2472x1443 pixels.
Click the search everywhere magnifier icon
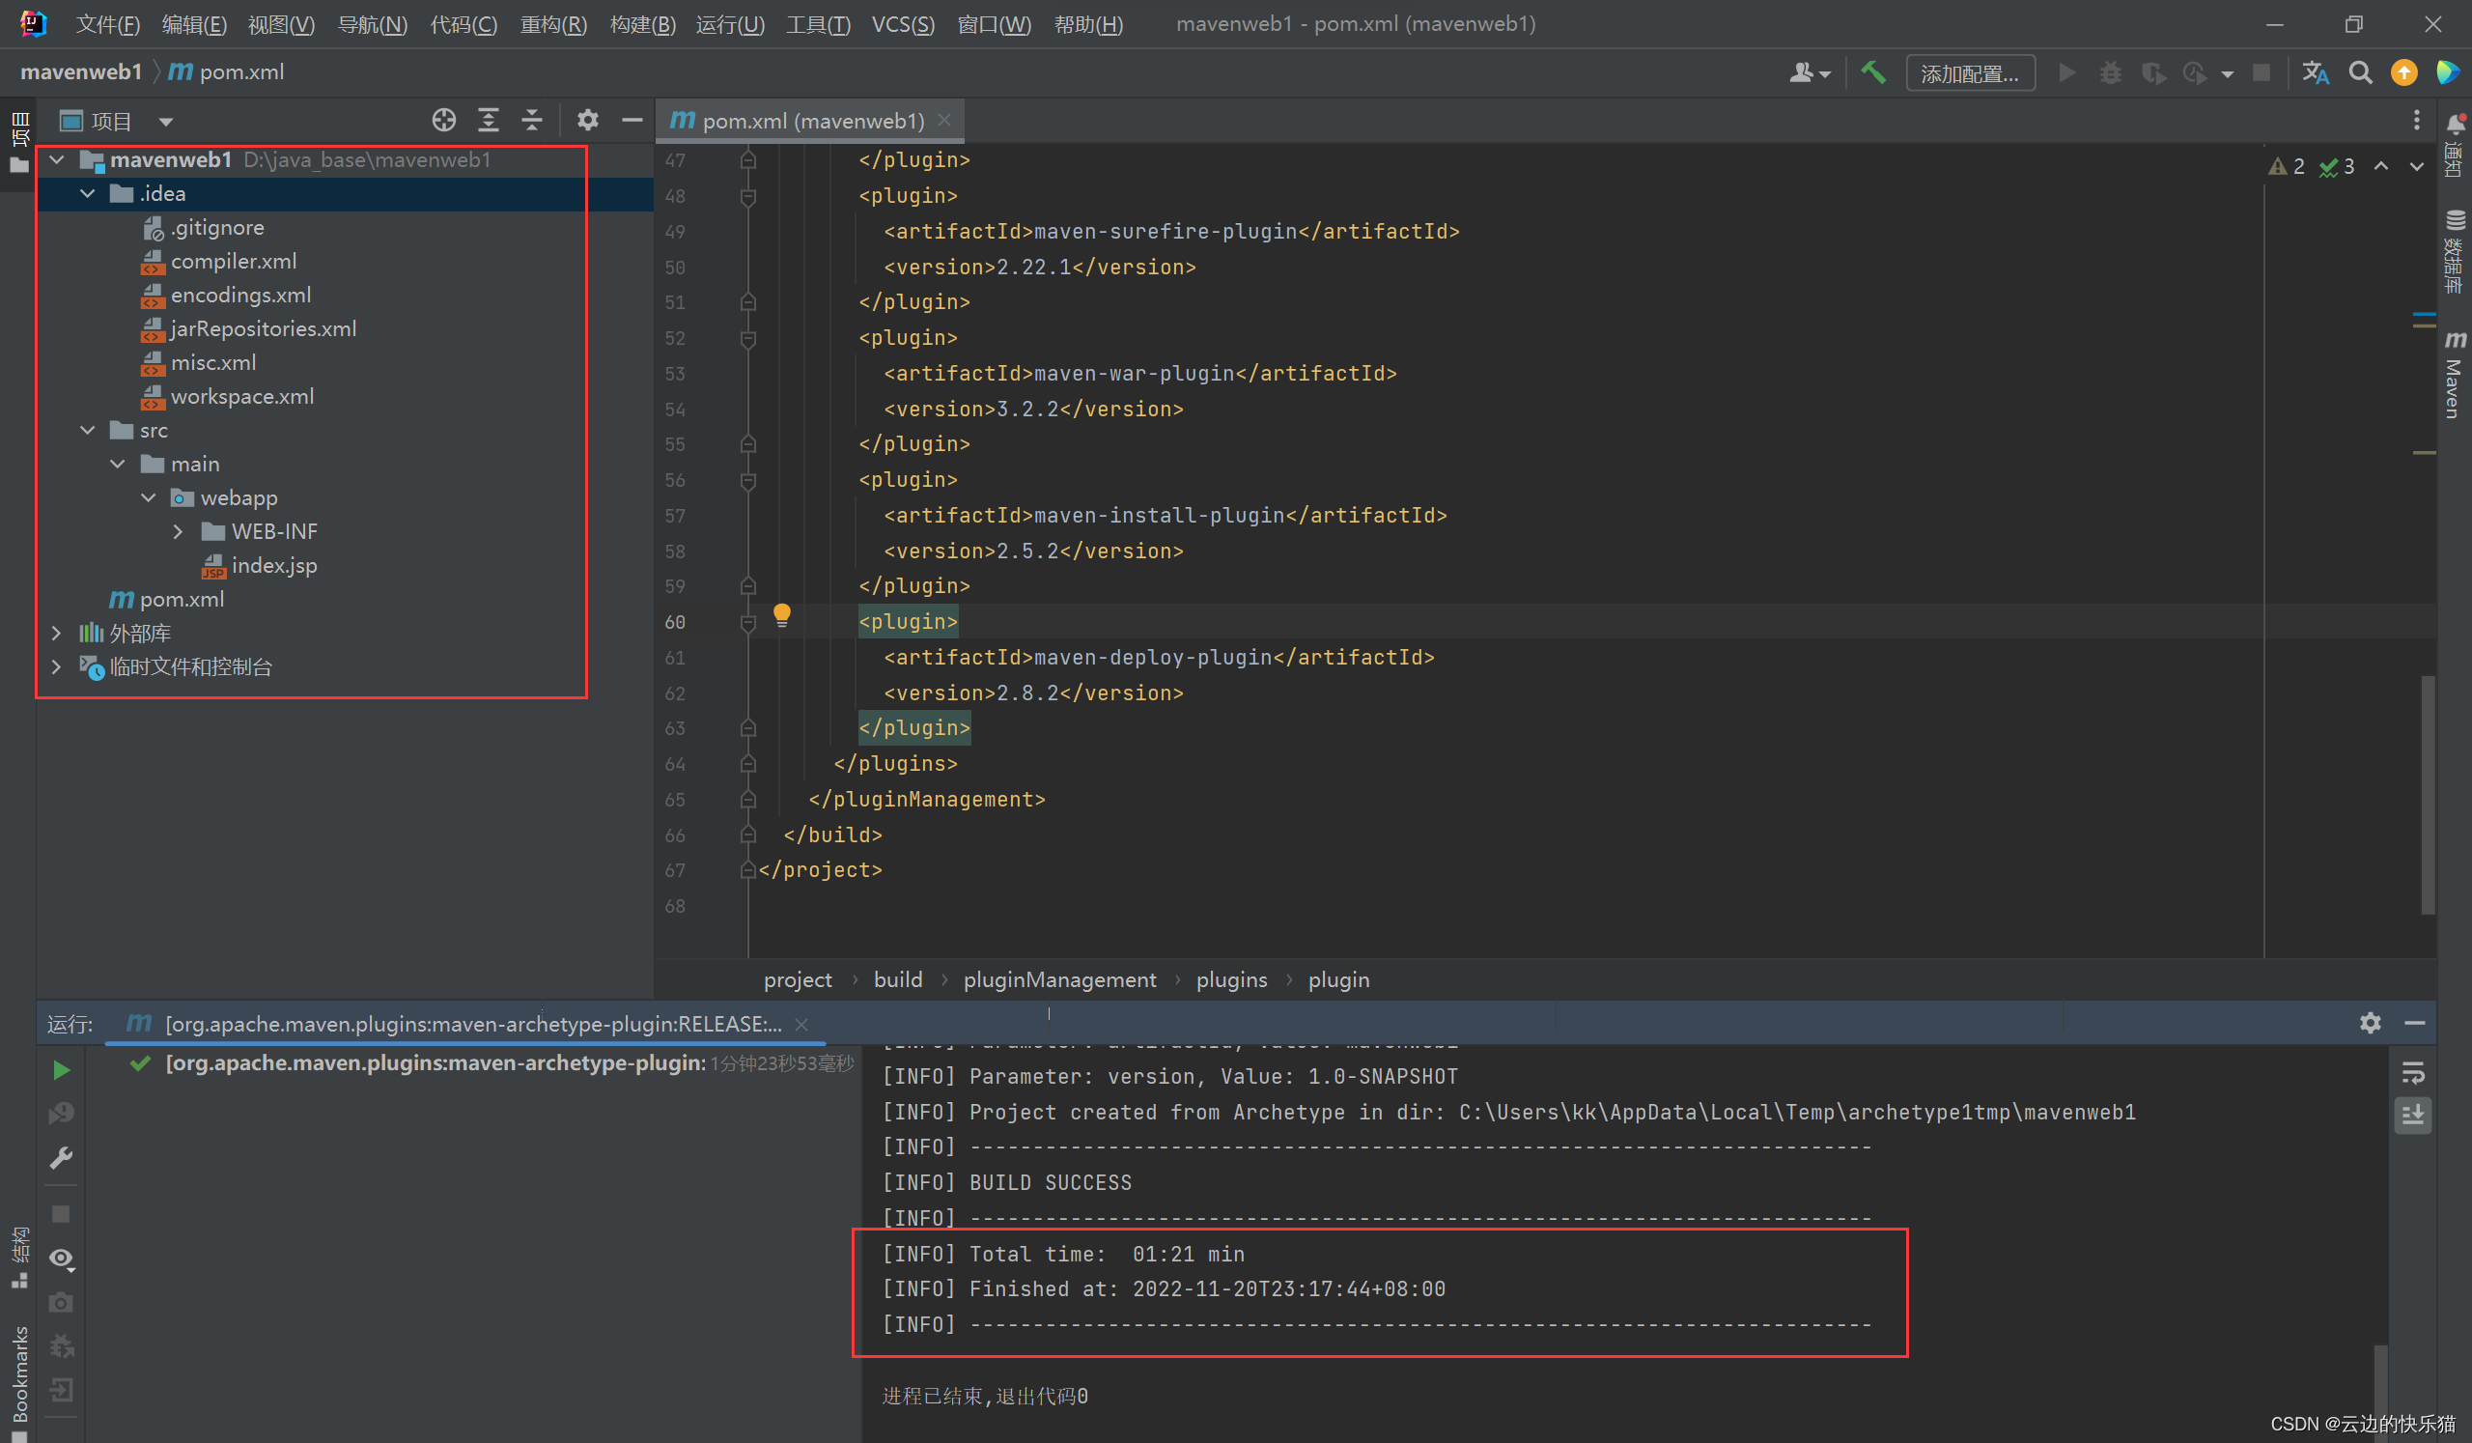pos(2360,72)
